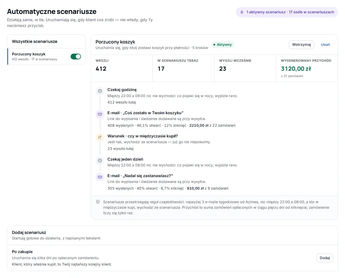Click clock icon beside "Czekaj godzinę"
This screenshot has width=345, height=278.
[100, 91]
